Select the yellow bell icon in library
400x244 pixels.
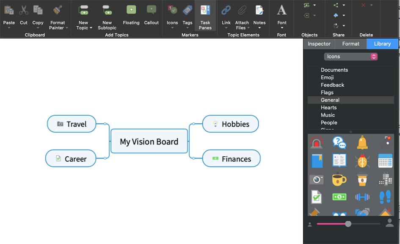tap(362, 143)
